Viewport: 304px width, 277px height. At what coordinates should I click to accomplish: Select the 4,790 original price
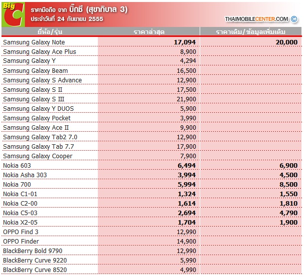coord(289,213)
